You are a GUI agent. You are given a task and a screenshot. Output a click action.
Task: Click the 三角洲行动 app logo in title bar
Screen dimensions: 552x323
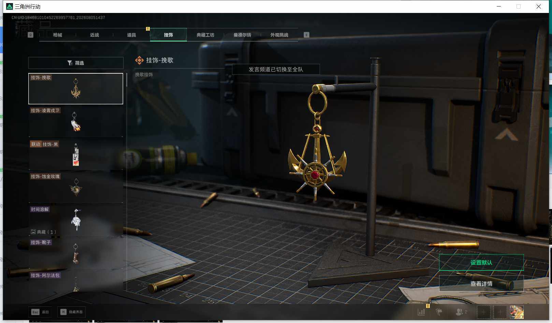[x=10, y=6]
